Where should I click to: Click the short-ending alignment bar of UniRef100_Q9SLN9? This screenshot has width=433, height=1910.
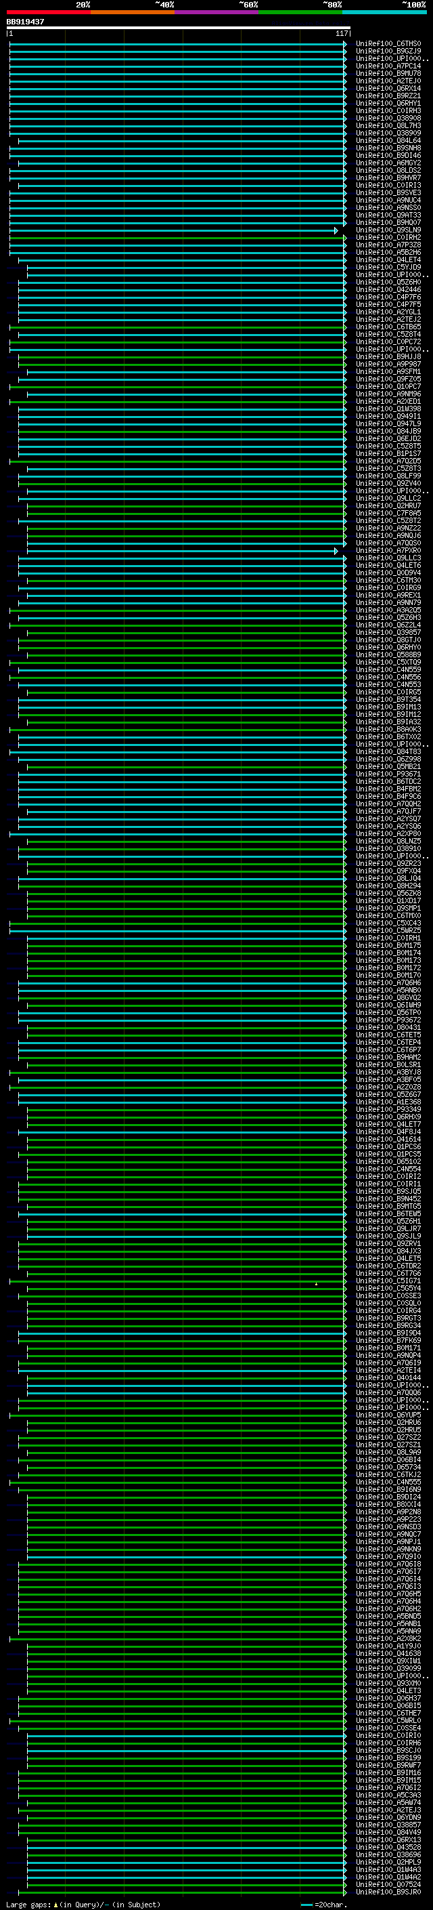(173, 230)
